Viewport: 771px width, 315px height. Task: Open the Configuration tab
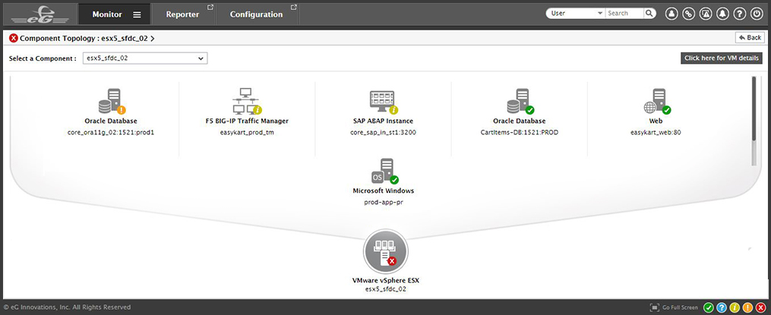pos(258,14)
